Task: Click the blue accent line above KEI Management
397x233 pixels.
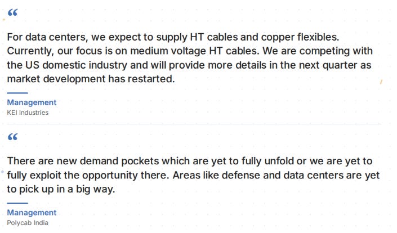Action: 17,93
